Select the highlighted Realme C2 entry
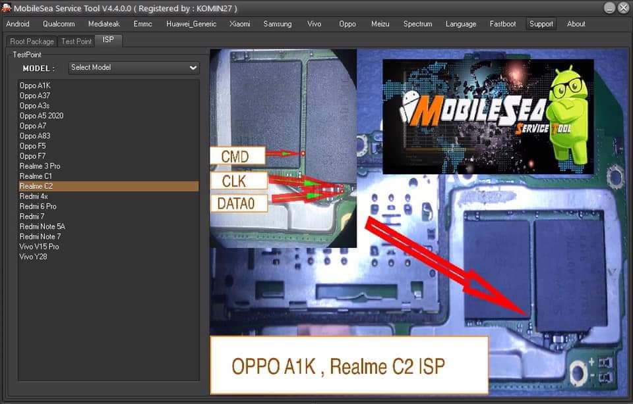633x404 pixels. coord(108,186)
